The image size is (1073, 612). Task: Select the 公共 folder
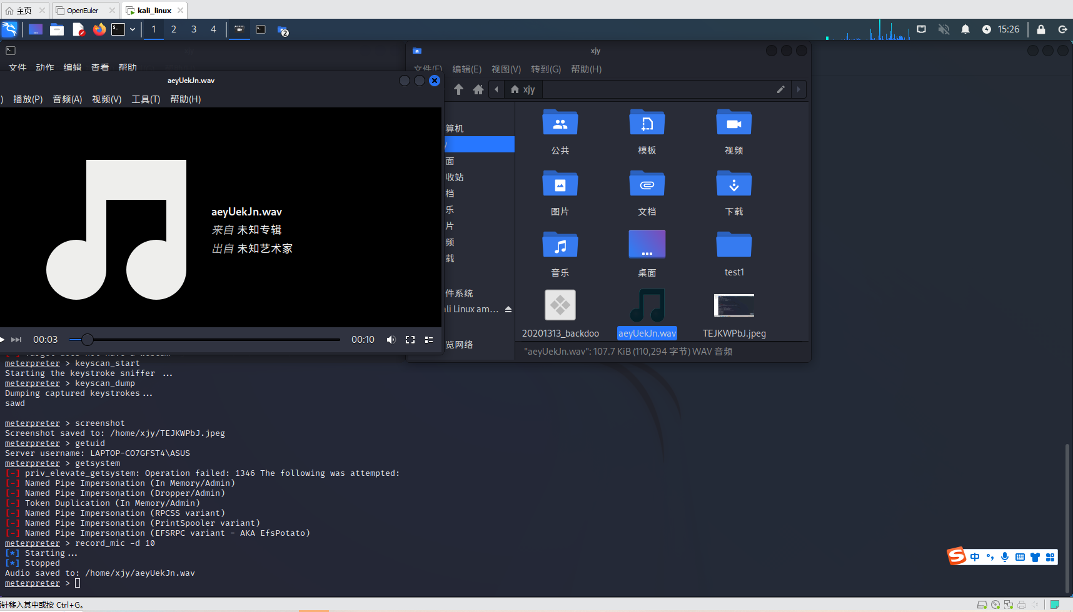[560, 131]
